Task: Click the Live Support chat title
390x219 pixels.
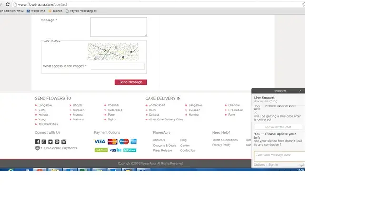Action: click(x=264, y=98)
